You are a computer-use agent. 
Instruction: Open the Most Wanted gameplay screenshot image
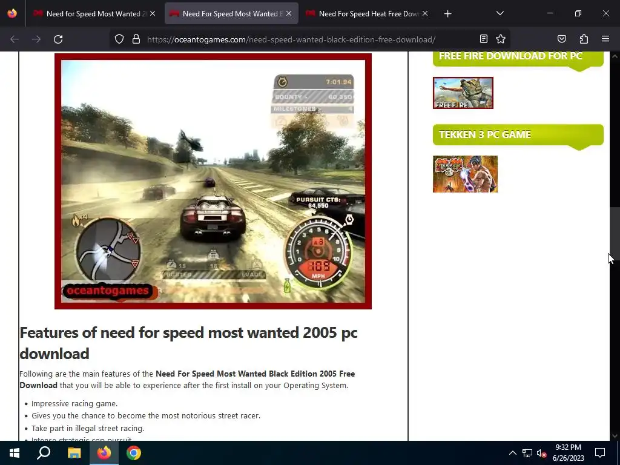[x=213, y=181]
